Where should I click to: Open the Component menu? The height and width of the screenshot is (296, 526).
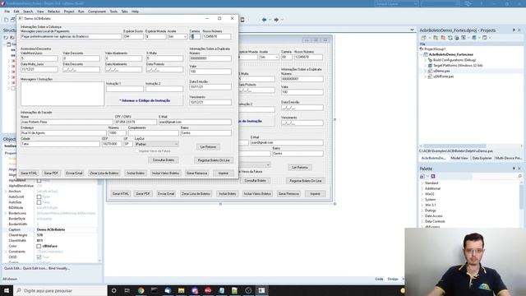coord(97,12)
